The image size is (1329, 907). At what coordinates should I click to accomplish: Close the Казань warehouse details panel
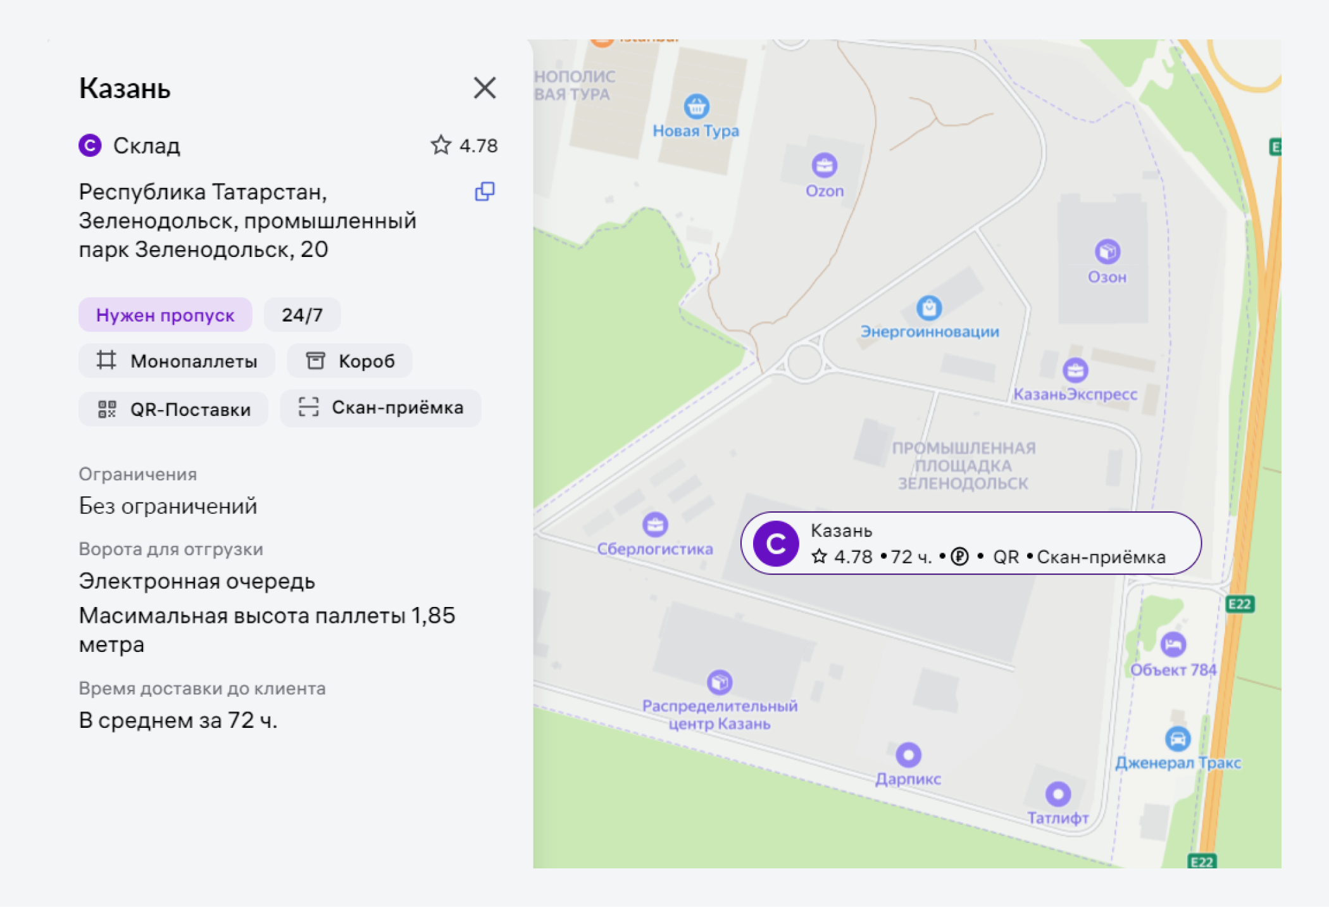(485, 88)
